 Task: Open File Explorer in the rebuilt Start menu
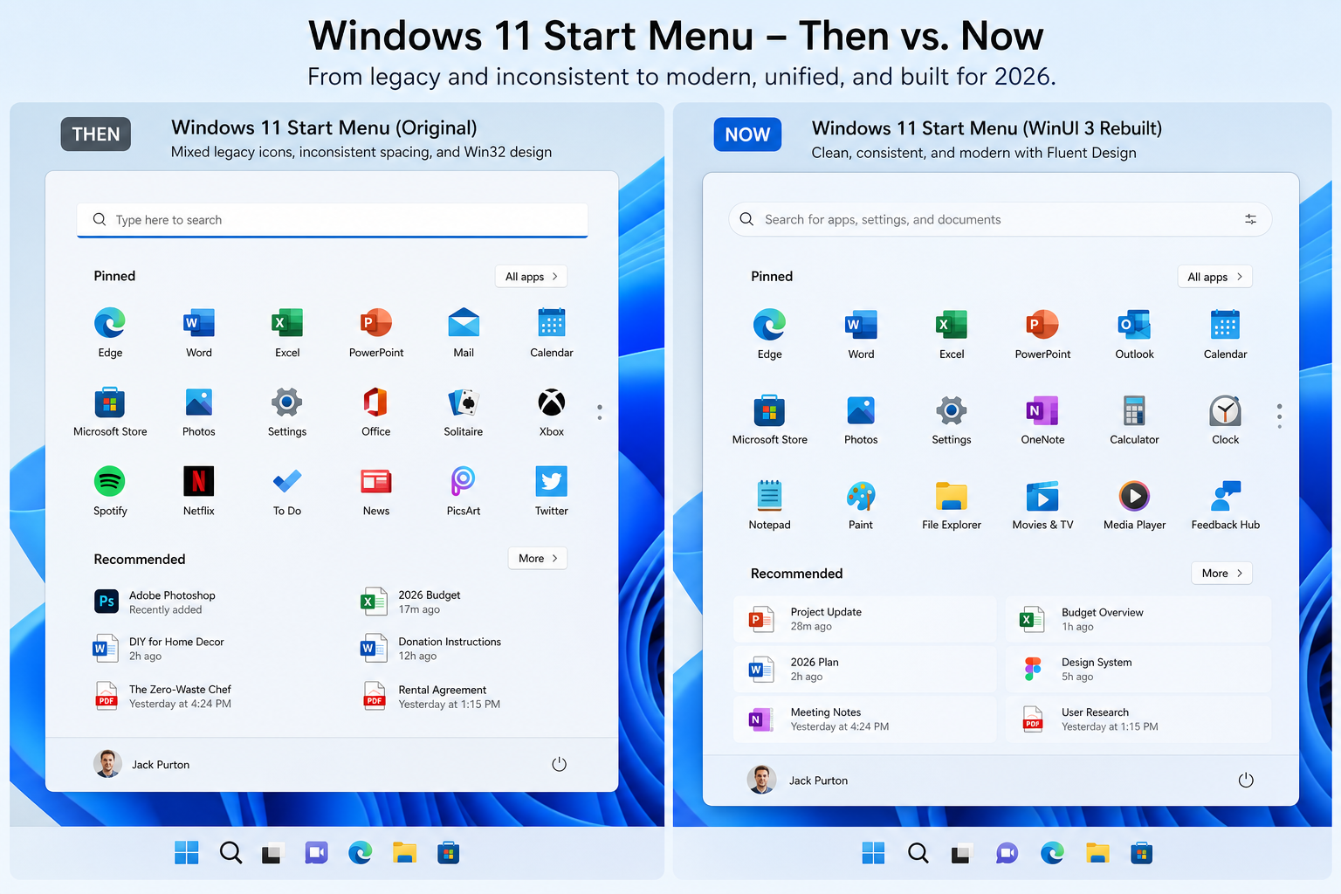click(952, 505)
